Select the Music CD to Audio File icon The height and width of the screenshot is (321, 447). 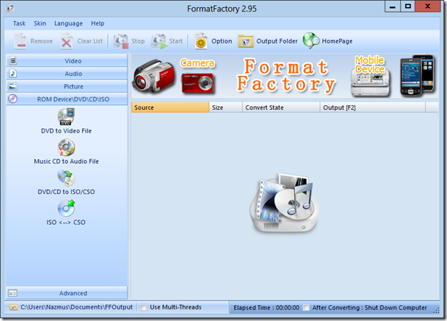[x=66, y=148]
